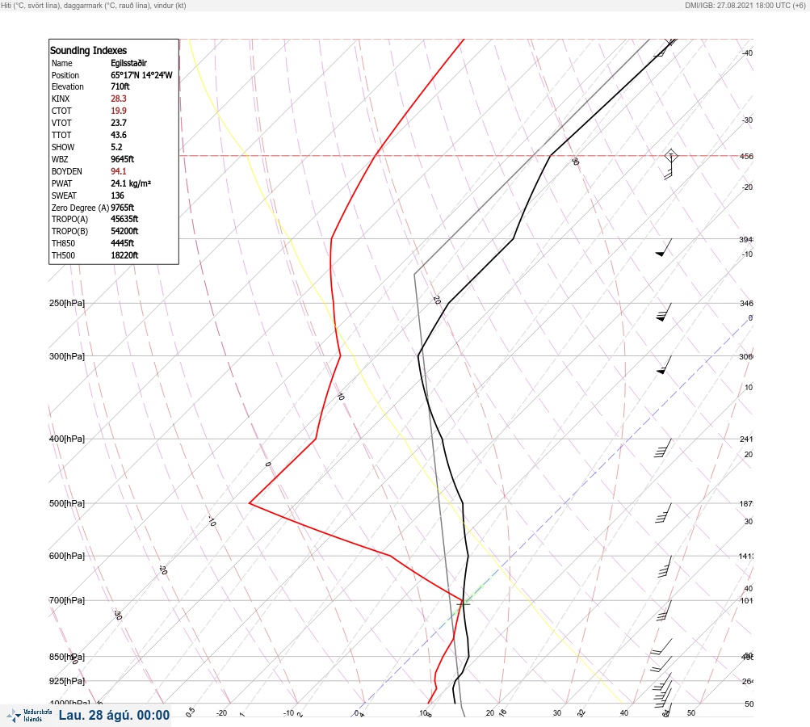Screen dimensions: 810x727
Task: Click the diamond tropopause marker on the red dashed line
Action: [x=670, y=156]
